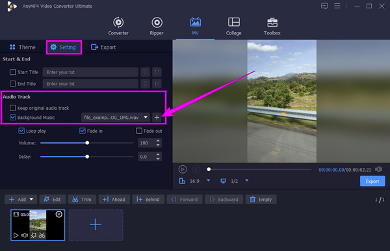
Task: Uncheck the Background Music checkbox
Action: [13, 117]
